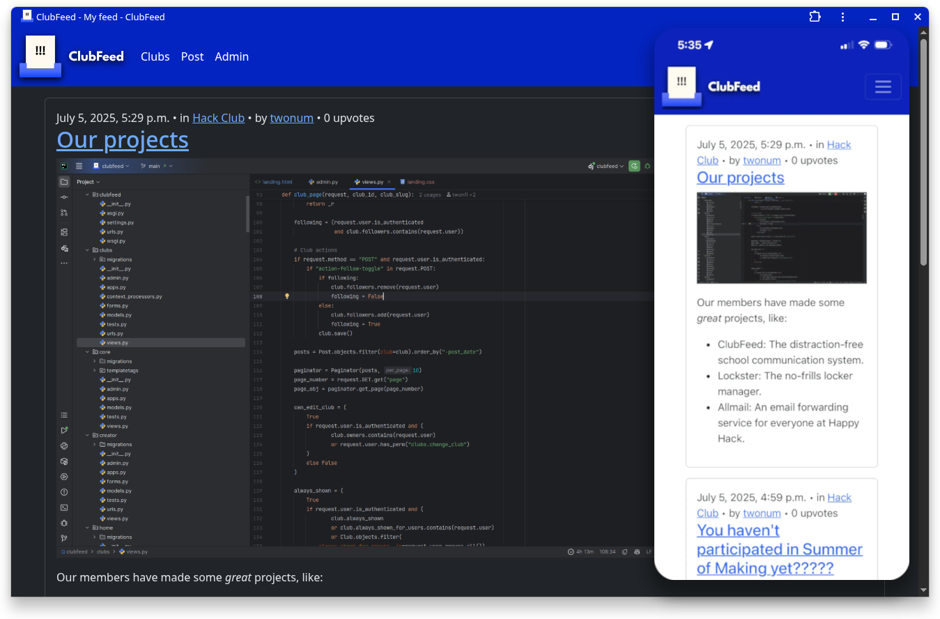940x619 pixels.
Task: Open the Clubs navigation item
Action: point(155,56)
